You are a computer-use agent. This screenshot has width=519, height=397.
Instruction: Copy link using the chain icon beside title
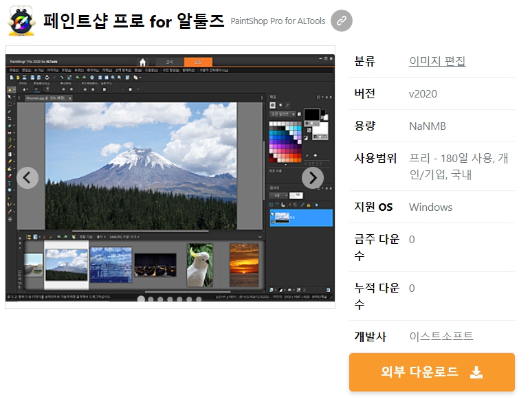341,21
